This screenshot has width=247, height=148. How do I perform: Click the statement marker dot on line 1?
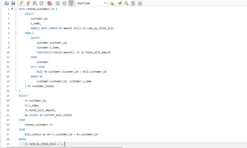(12, 9)
